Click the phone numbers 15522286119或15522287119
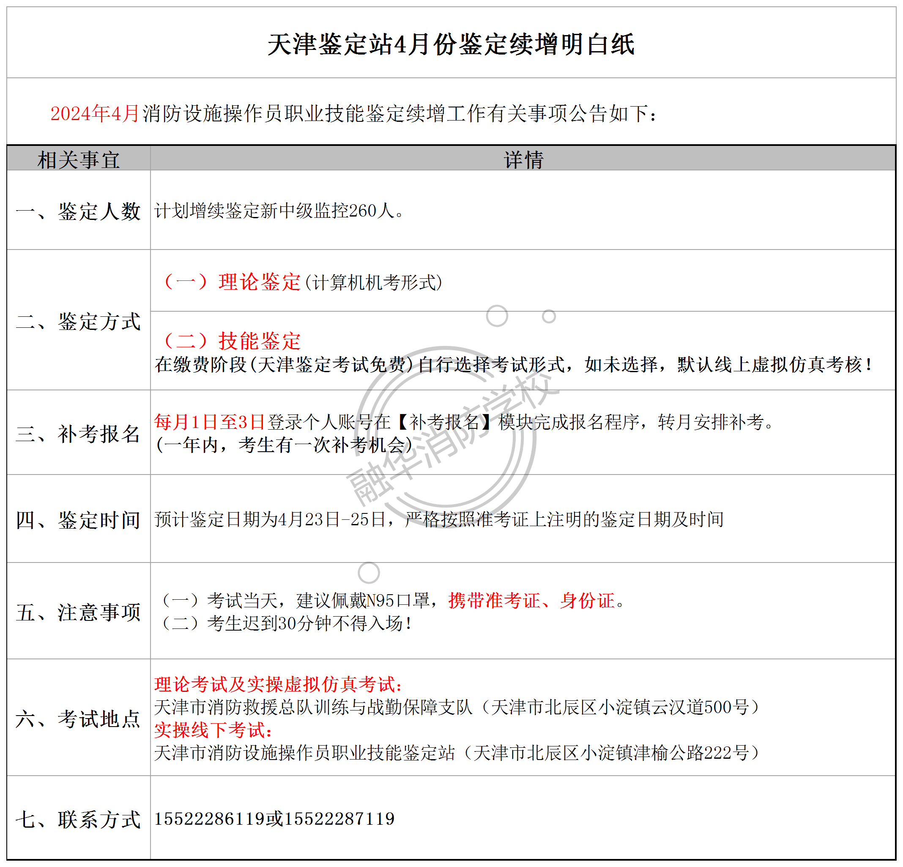Image resolution: width=903 pixels, height=867 pixels. [275, 819]
